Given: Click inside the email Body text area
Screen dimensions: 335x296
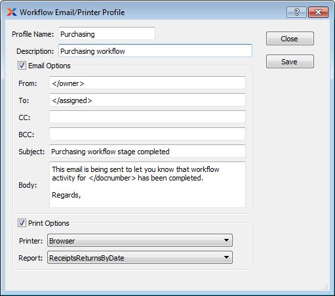Looking at the screenshot, I should [148, 185].
